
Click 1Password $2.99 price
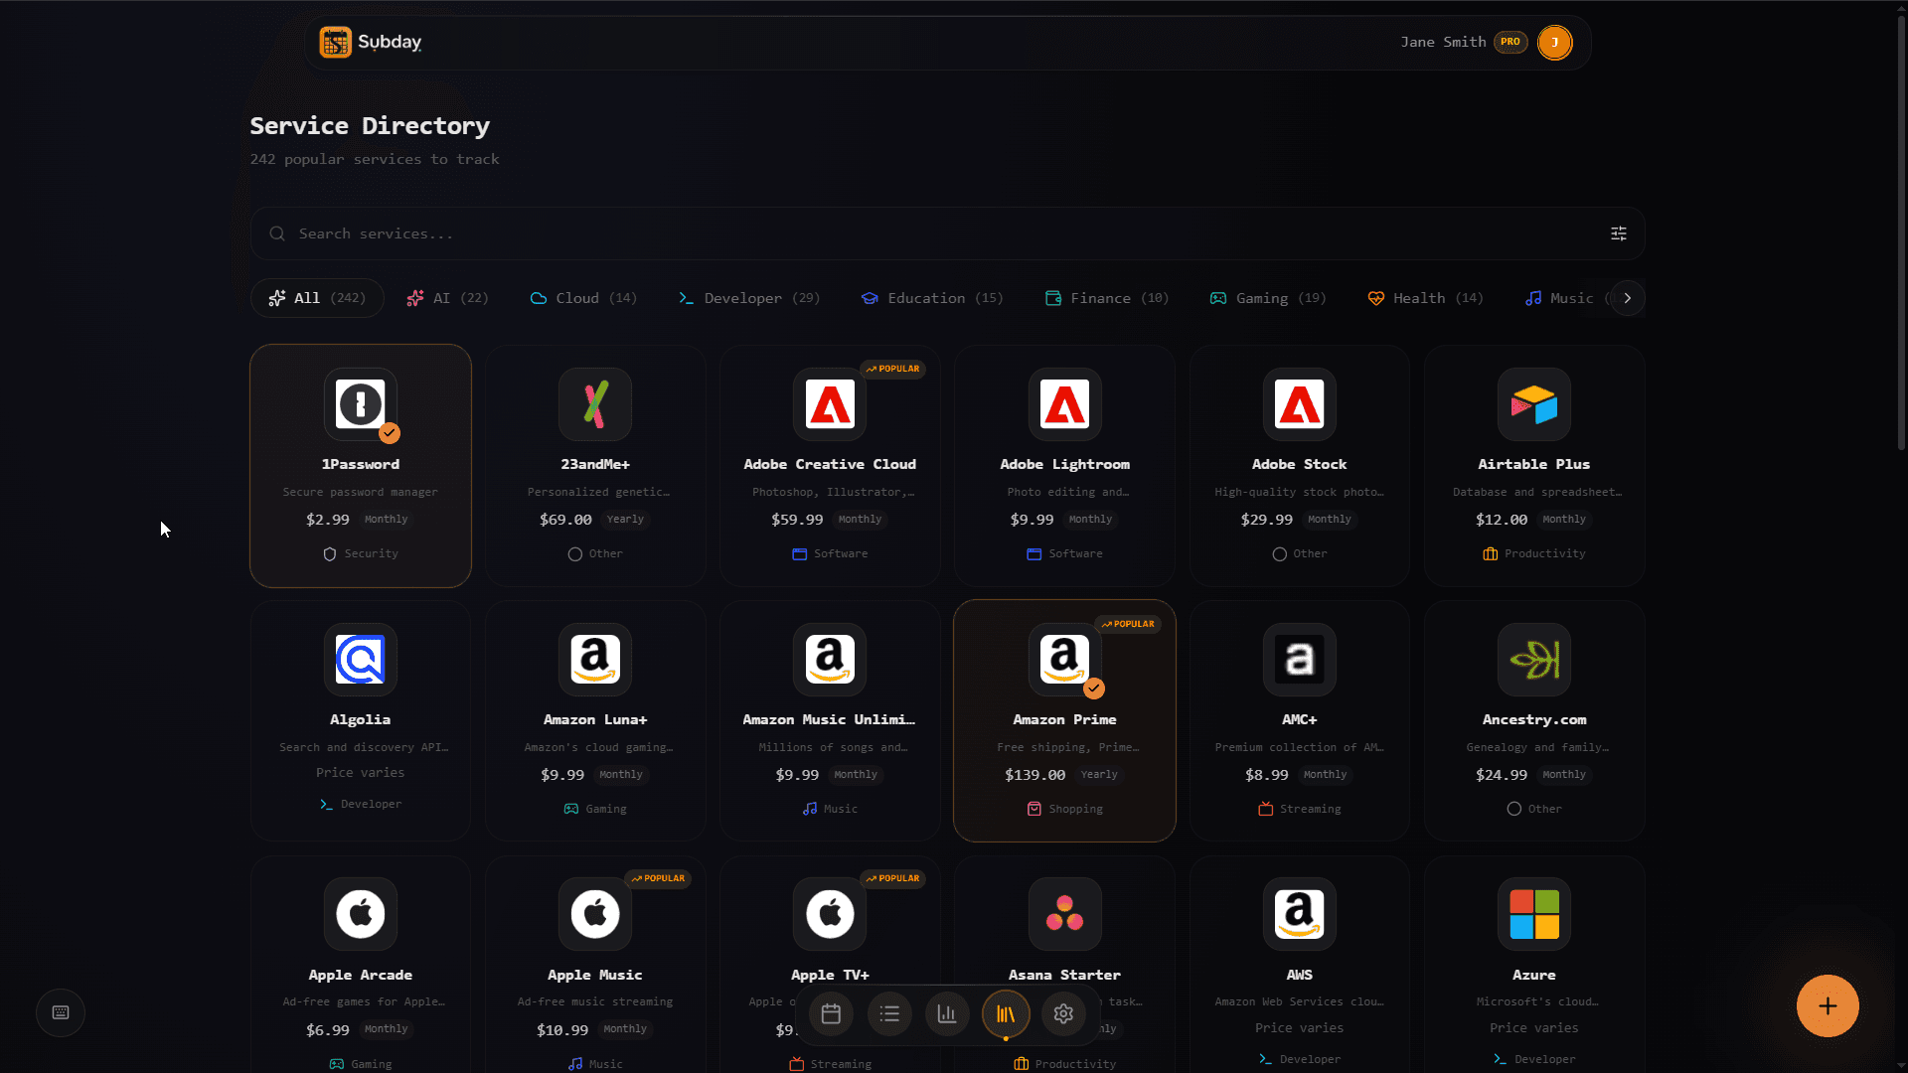(x=328, y=520)
